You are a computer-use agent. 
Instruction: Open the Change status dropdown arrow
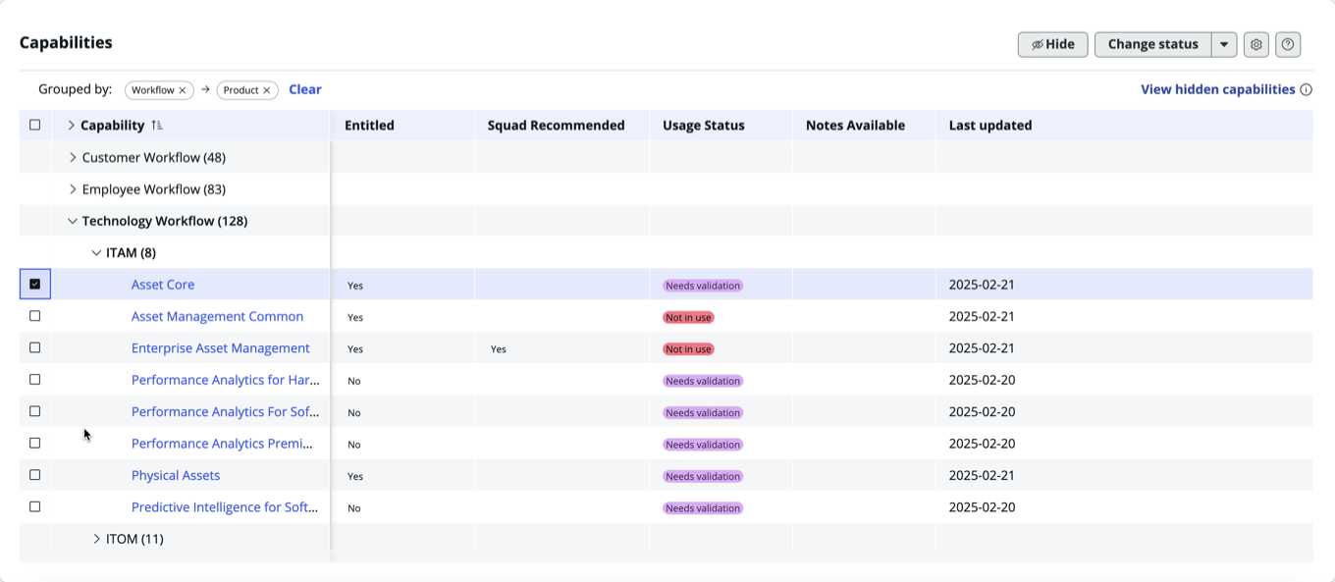coord(1224,44)
